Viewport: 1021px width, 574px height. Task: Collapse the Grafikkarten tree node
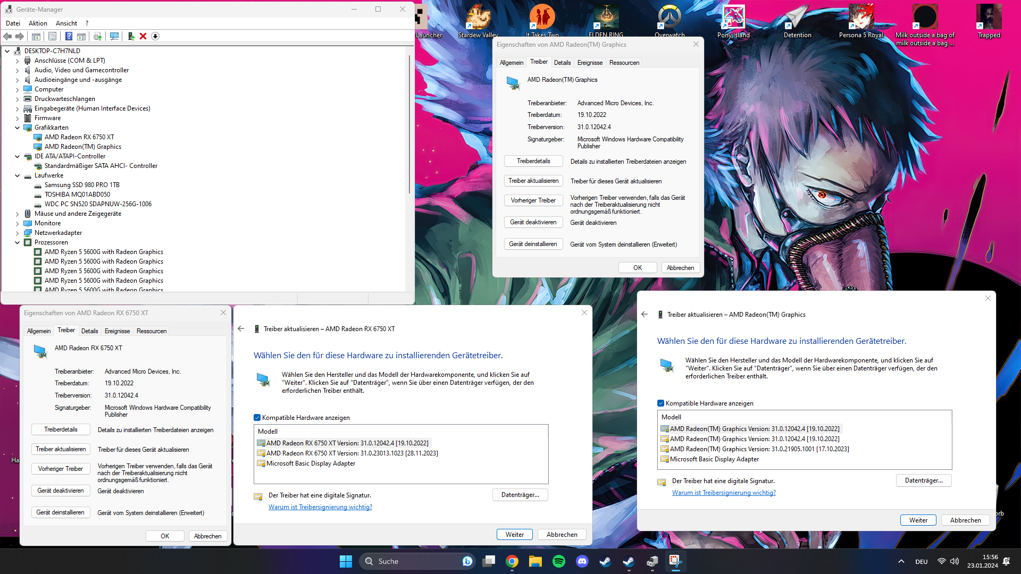17,128
